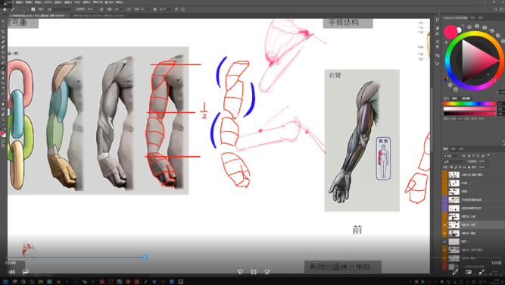Pause the video playback
Image resolution: width=505 pixels, height=285 pixels.
click(254, 272)
